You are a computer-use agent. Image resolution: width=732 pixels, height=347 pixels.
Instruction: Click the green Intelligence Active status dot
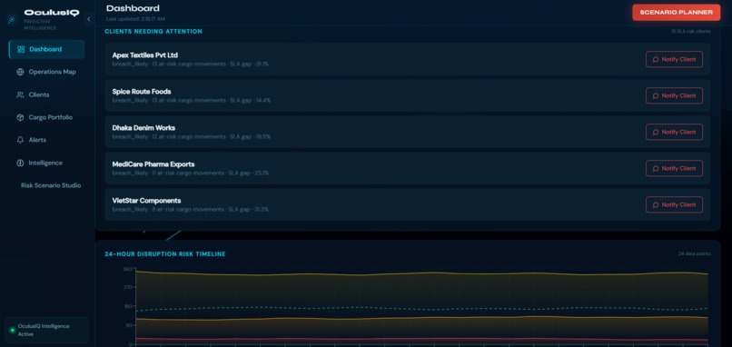pos(13,330)
